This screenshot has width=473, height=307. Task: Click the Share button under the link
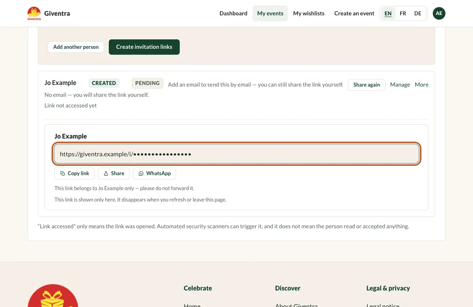point(114,173)
